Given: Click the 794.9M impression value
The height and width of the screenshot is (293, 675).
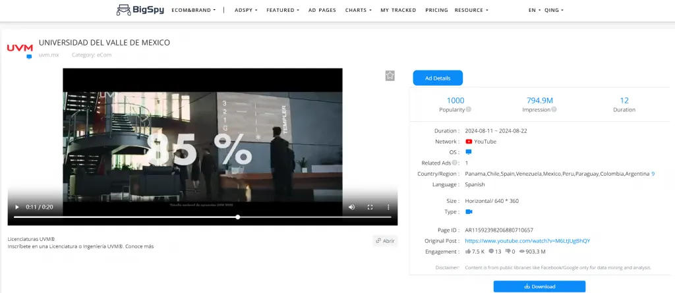Looking at the screenshot, I should click(x=540, y=101).
